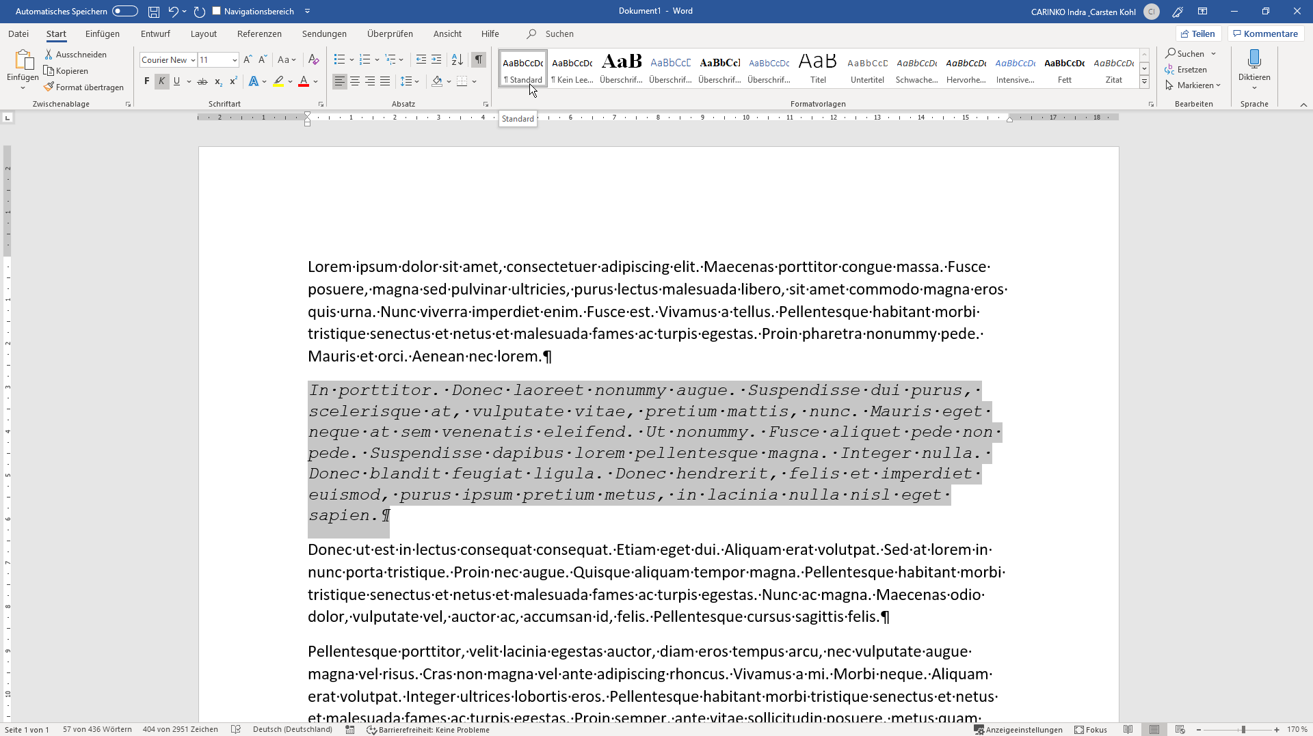
Task: Click the Teilen share button
Action: pyautogui.click(x=1199, y=33)
